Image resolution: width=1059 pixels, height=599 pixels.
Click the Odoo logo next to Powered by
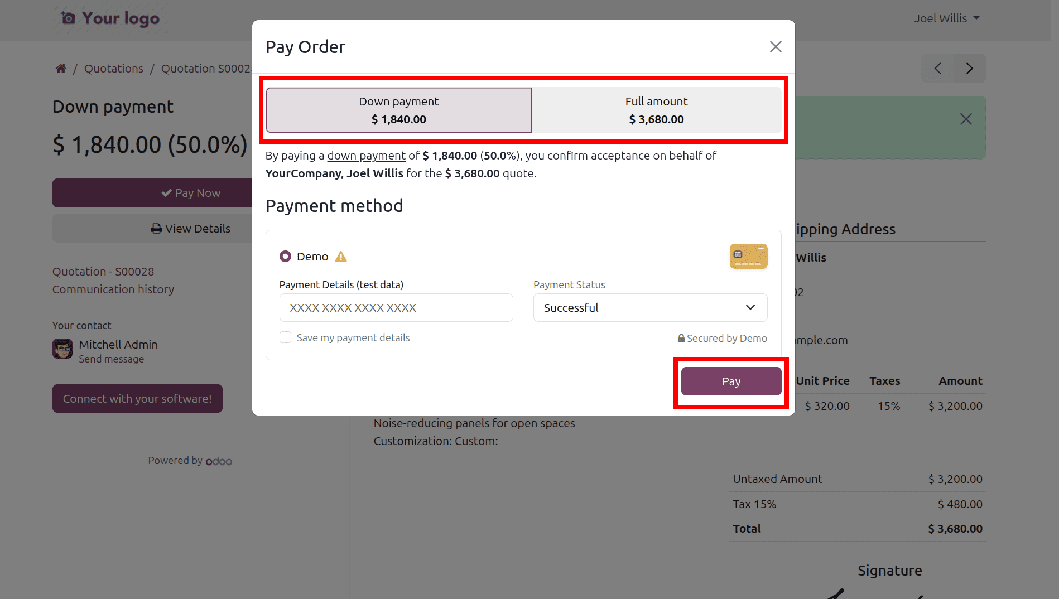click(219, 461)
